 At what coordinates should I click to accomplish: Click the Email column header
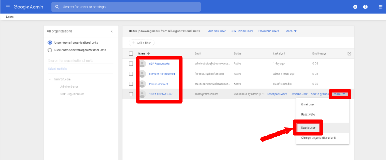point(198,53)
